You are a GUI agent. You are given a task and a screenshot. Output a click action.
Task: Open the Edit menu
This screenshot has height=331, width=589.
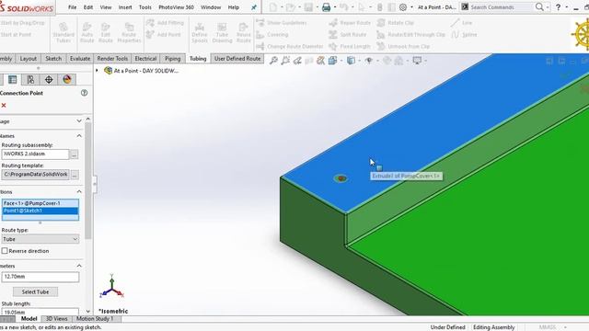click(x=88, y=7)
